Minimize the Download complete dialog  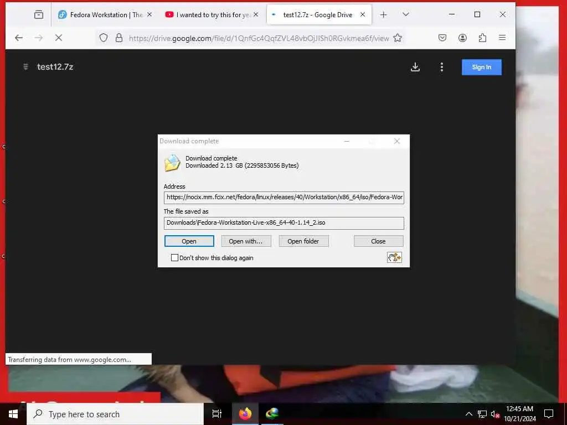point(347,141)
